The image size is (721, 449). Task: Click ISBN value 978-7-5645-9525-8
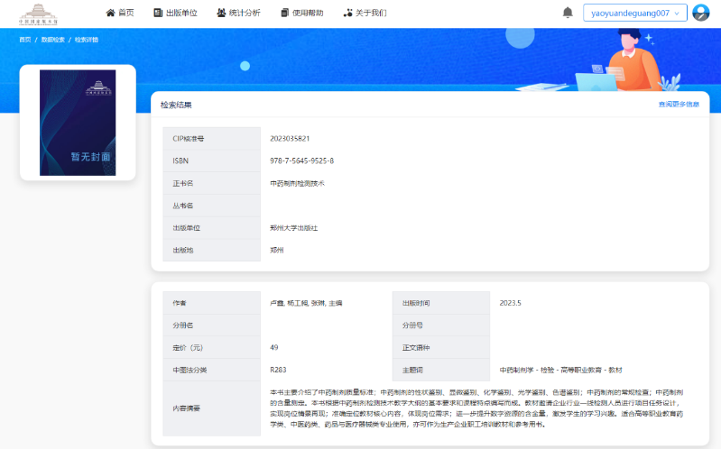pos(301,160)
